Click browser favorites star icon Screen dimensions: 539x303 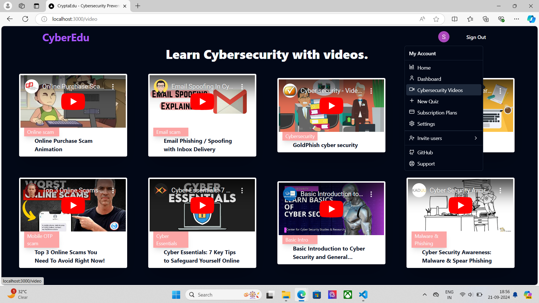point(436,19)
